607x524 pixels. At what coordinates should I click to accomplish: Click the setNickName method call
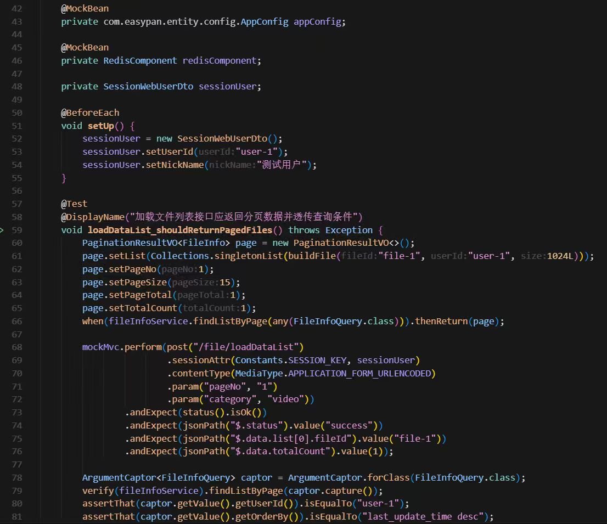point(175,165)
